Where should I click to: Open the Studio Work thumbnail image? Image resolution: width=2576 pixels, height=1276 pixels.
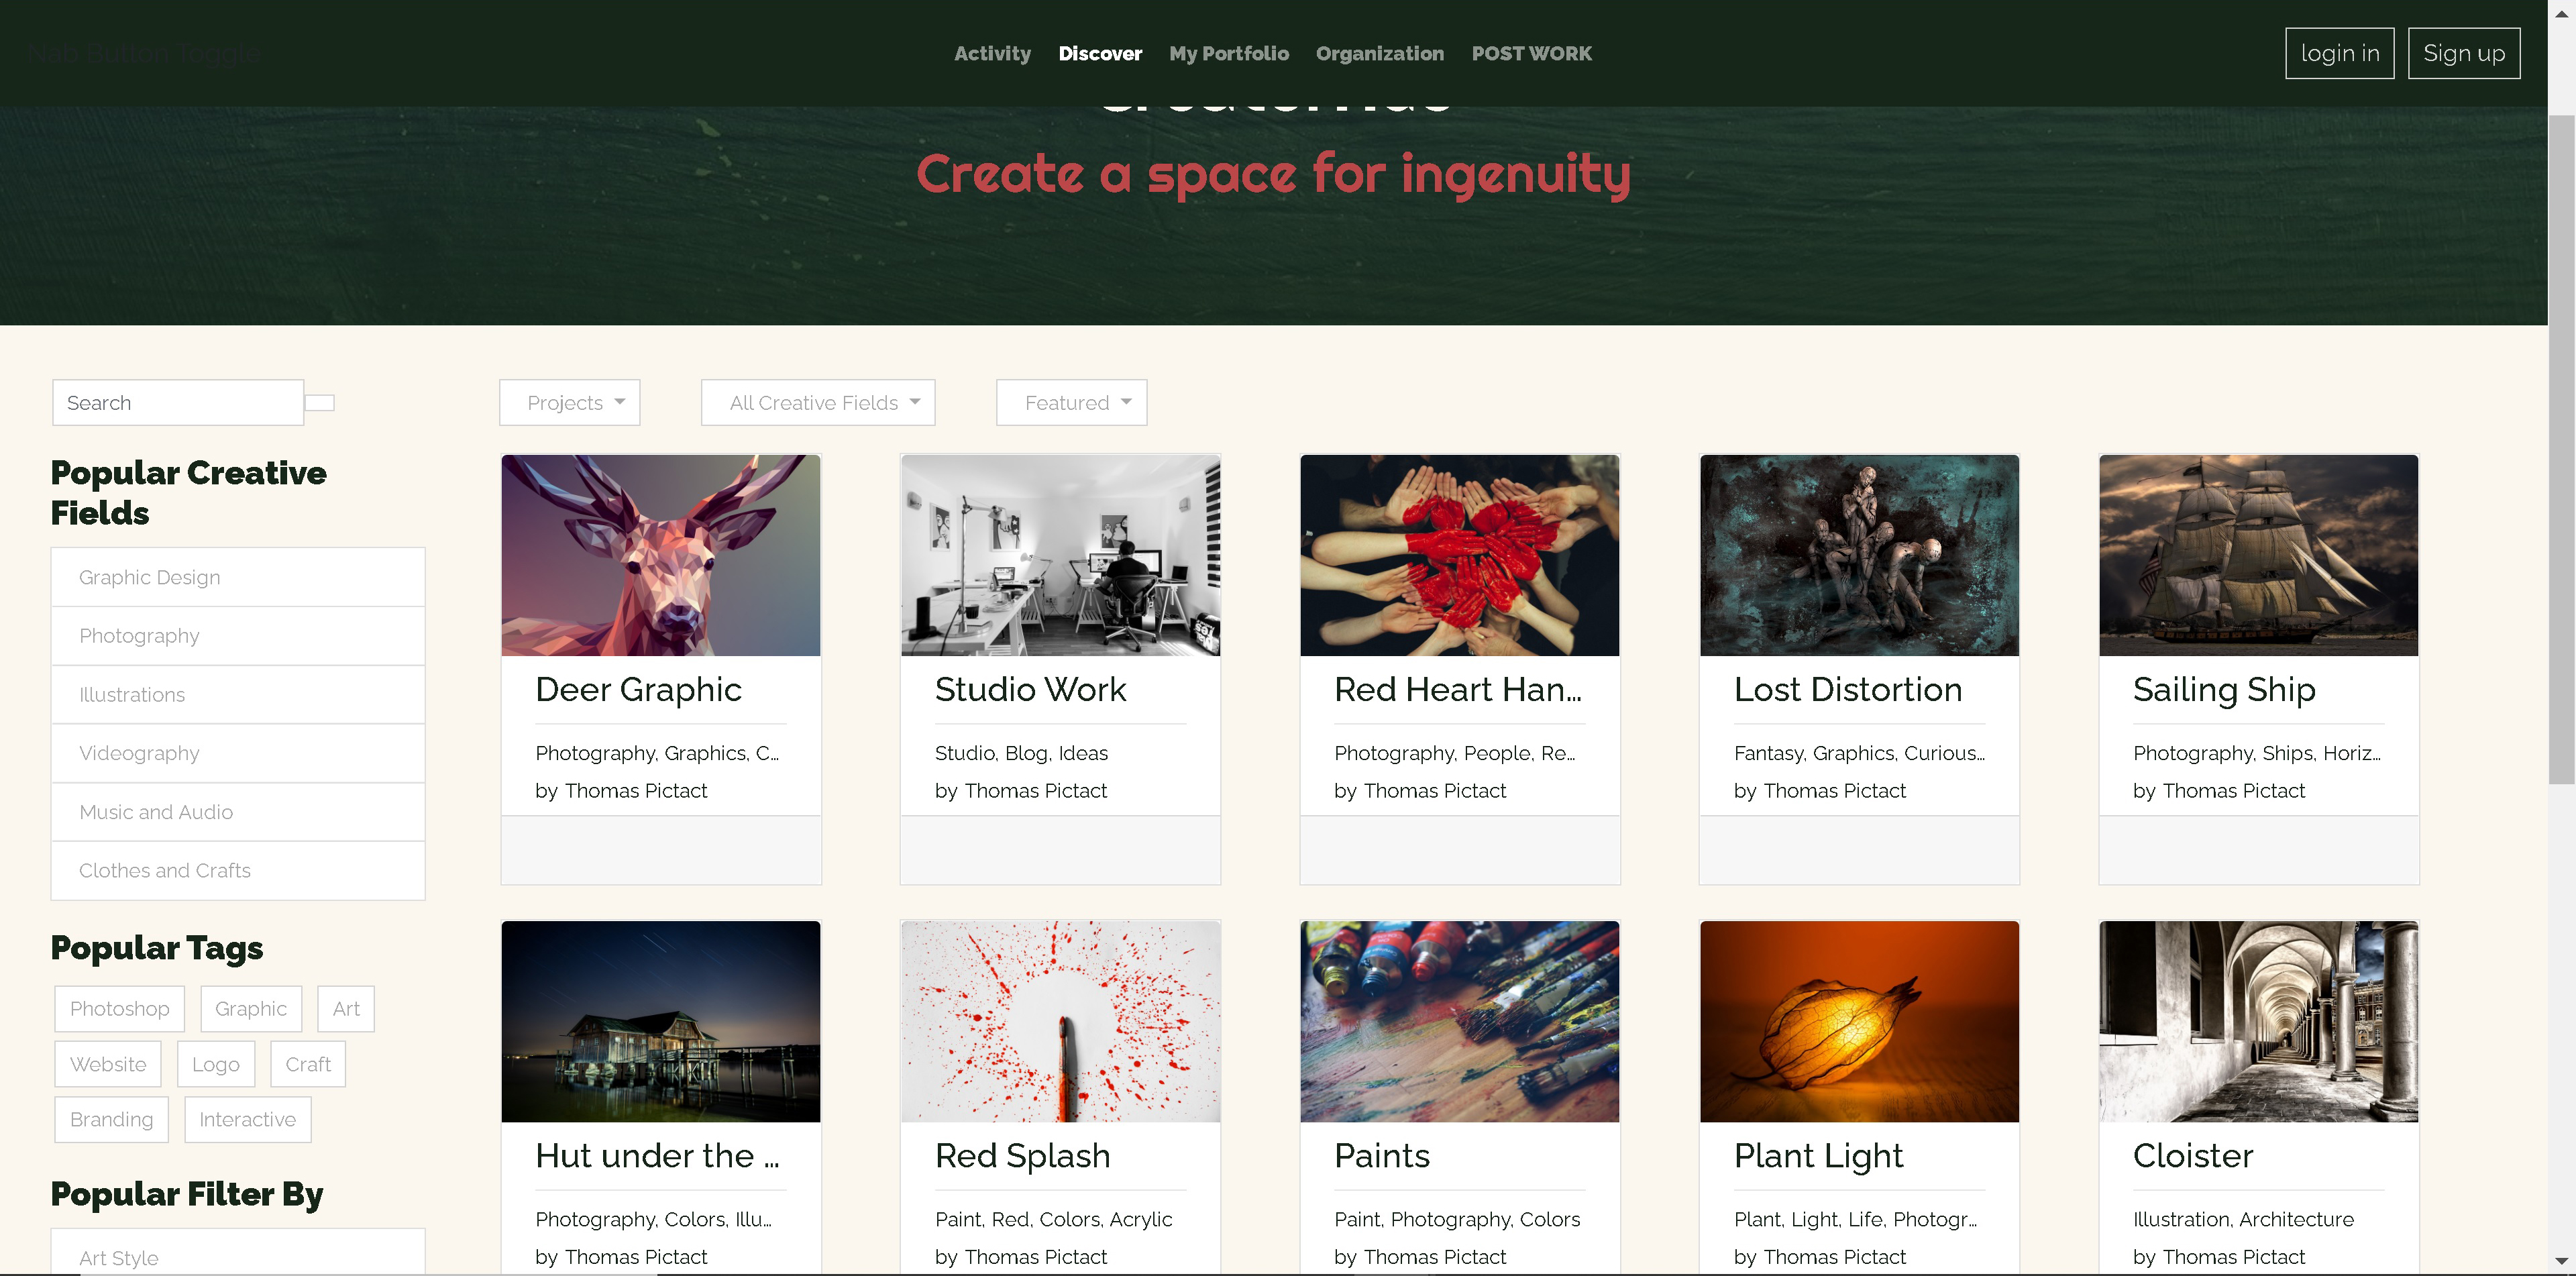(x=1060, y=556)
